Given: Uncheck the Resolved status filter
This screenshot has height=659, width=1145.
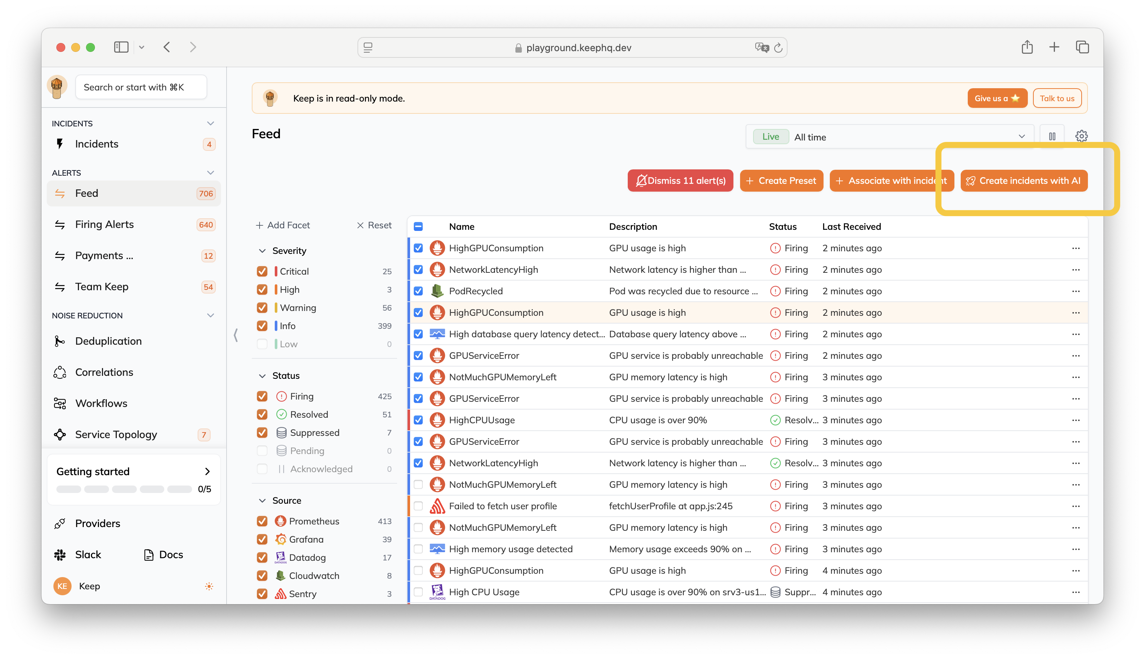Looking at the screenshot, I should point(262,415).
